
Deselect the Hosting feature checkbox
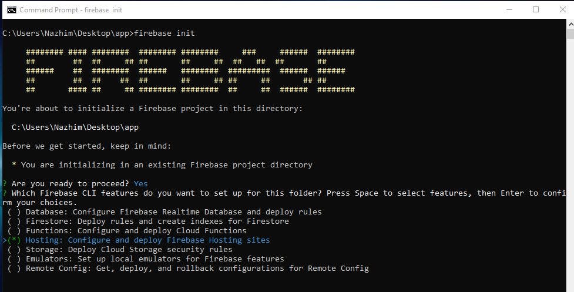click(x=14, y=240)
